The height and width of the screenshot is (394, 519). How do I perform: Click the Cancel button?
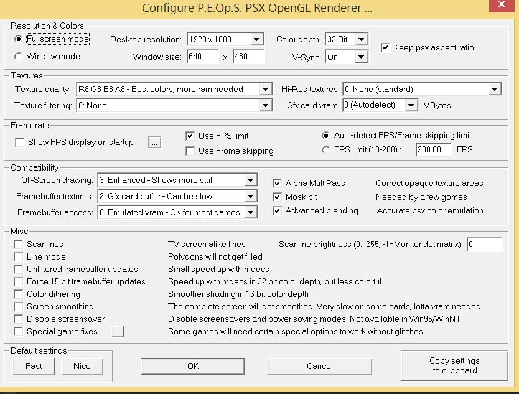coord(320,366)
